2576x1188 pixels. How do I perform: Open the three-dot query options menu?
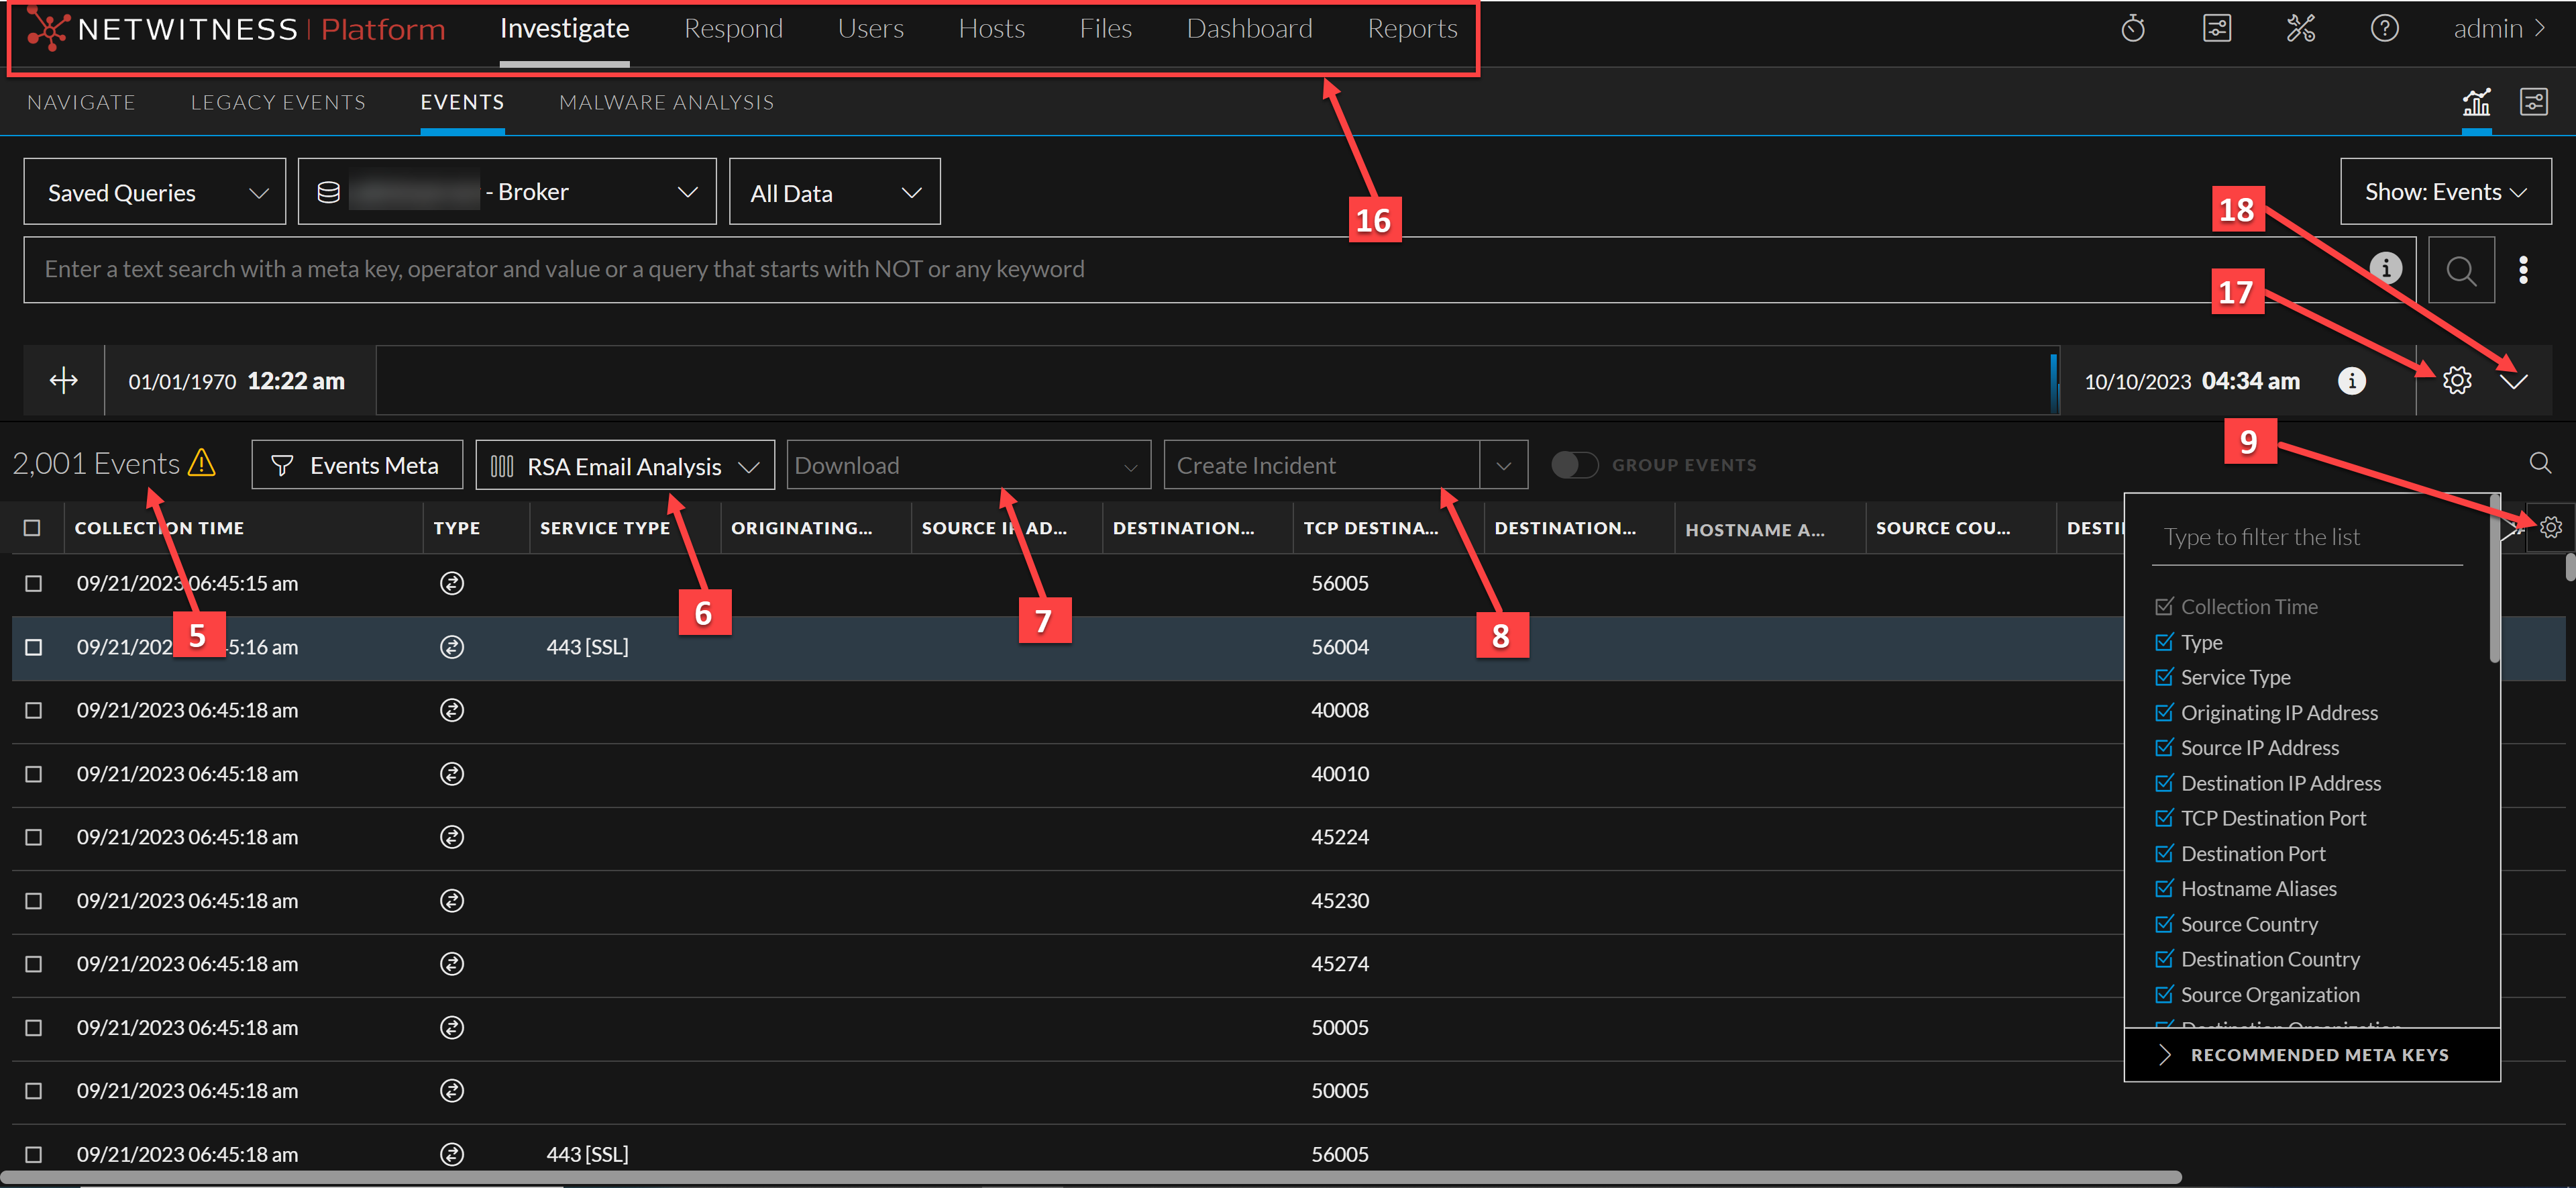click(2523, 270)
